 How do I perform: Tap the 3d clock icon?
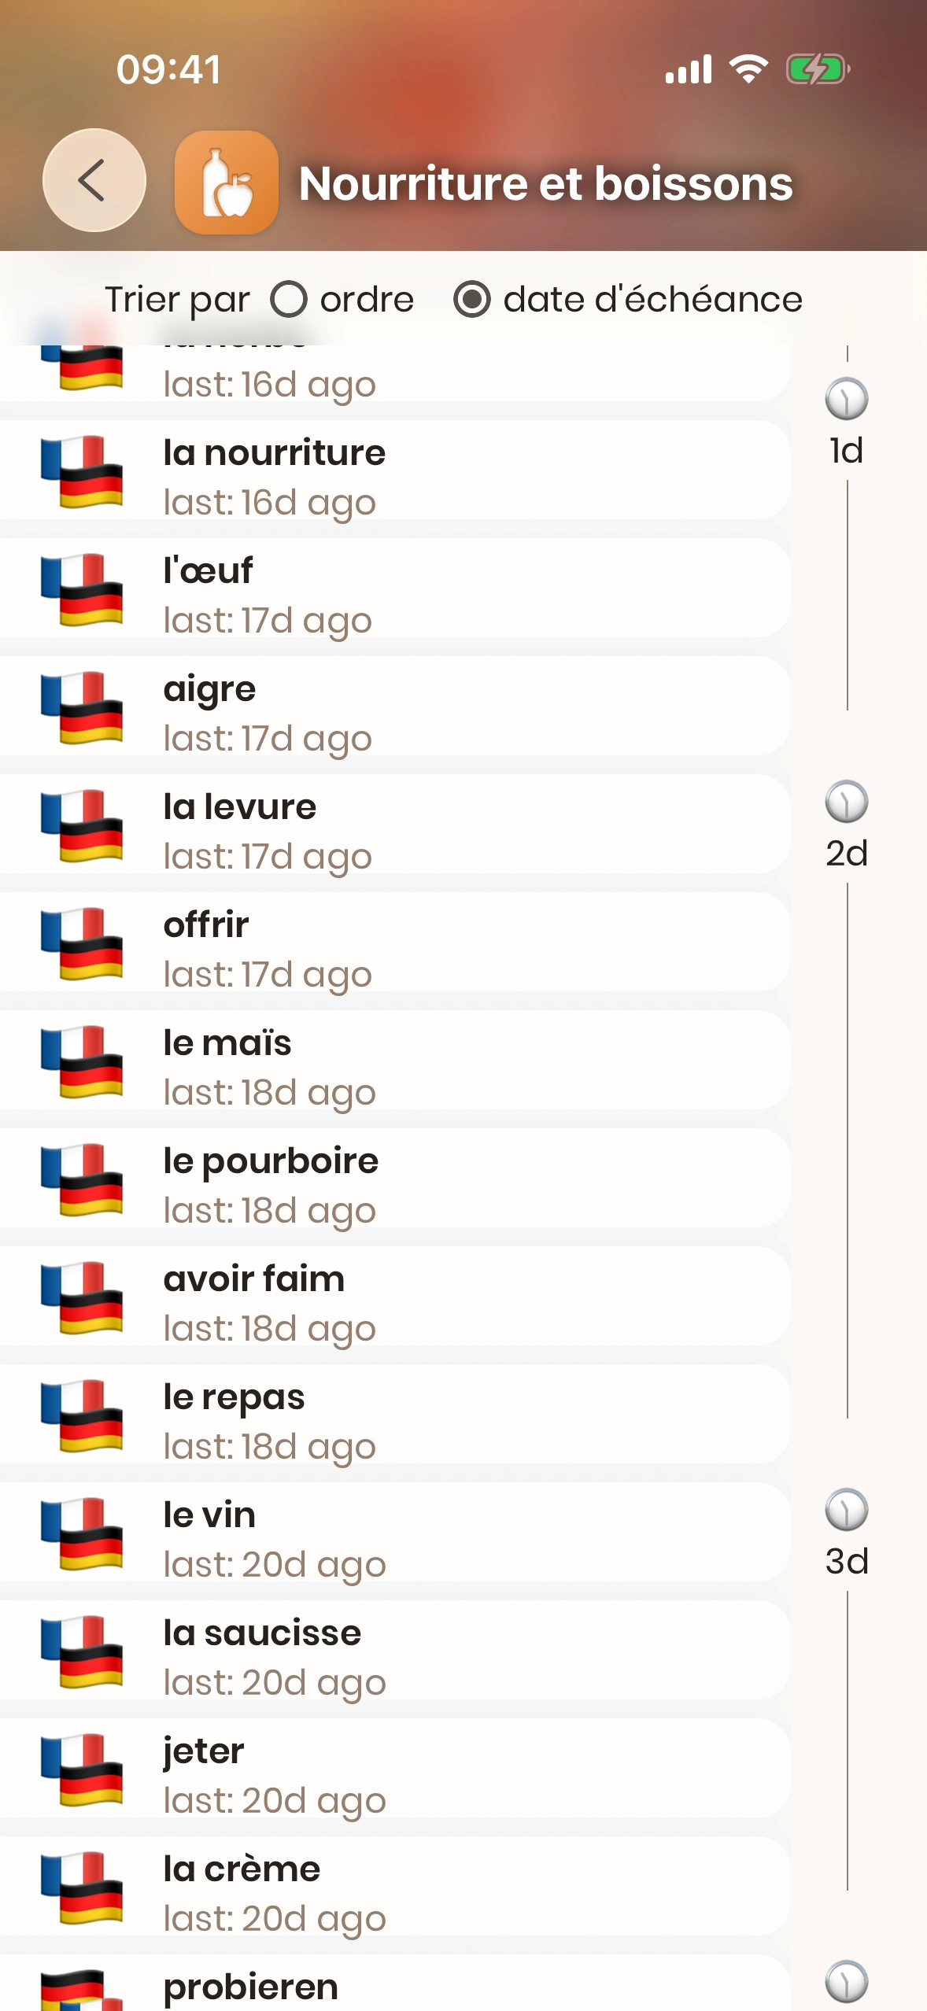point(846,1510)
